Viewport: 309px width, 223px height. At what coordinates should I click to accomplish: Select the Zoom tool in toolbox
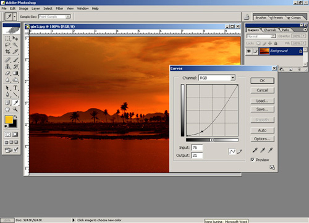[x=15, y=109]
